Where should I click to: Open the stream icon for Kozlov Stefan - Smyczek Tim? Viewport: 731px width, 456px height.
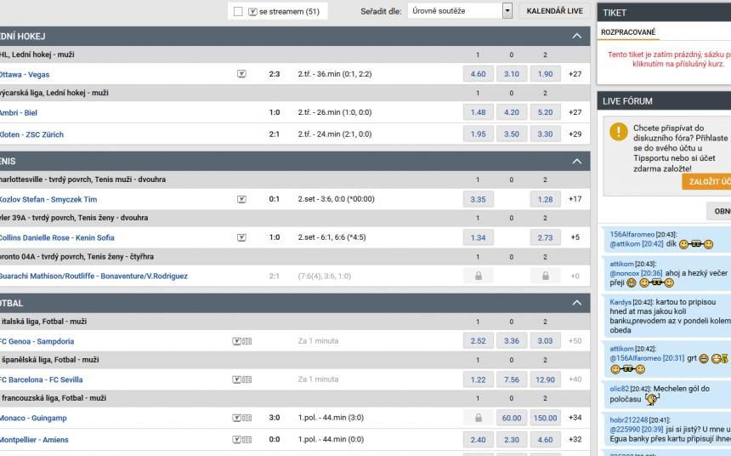pos(241,199)
